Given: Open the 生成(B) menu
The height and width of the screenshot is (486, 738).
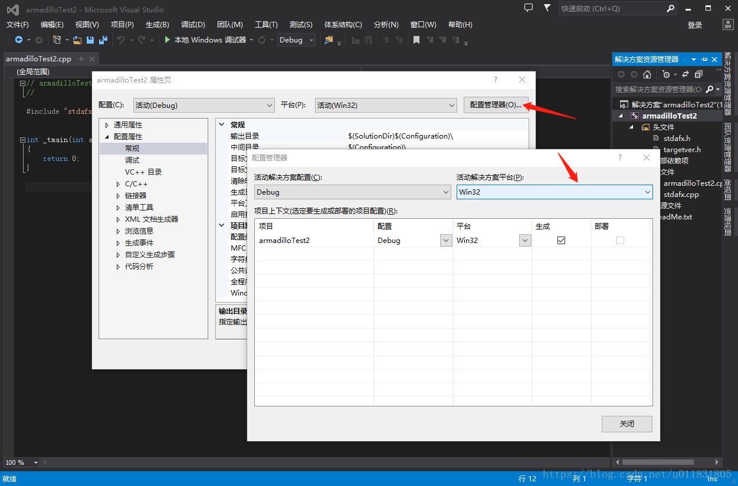Looking at the screenshot, I should (x=157, y=25).
